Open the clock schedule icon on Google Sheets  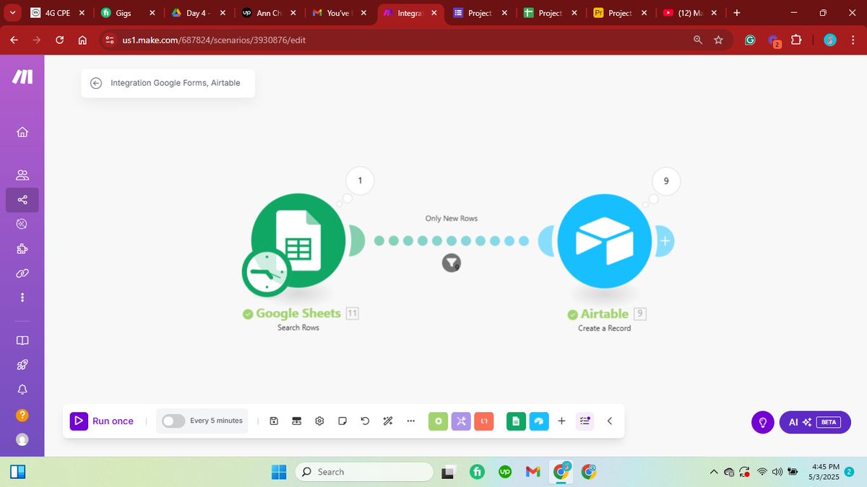(266, 273)
